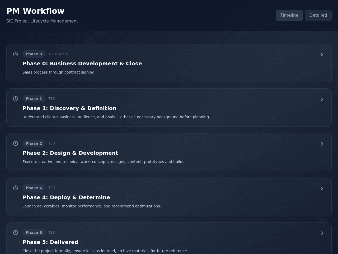Expand the Phase 5 Delivered chevron
This screenshot has width=338, height=254.
[x=322, y=233]
